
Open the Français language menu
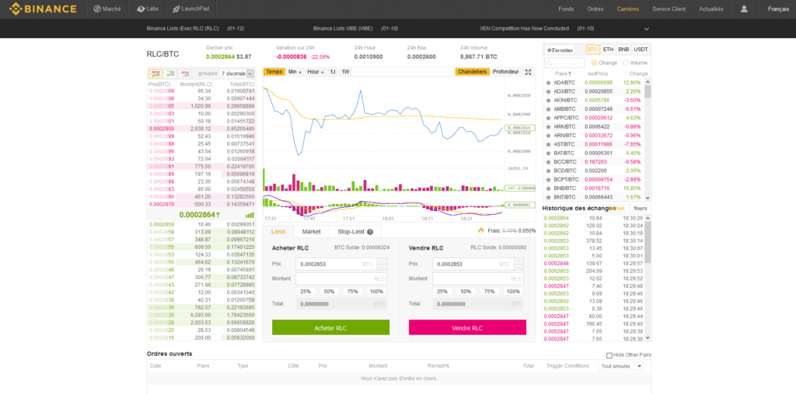[778, 9]
